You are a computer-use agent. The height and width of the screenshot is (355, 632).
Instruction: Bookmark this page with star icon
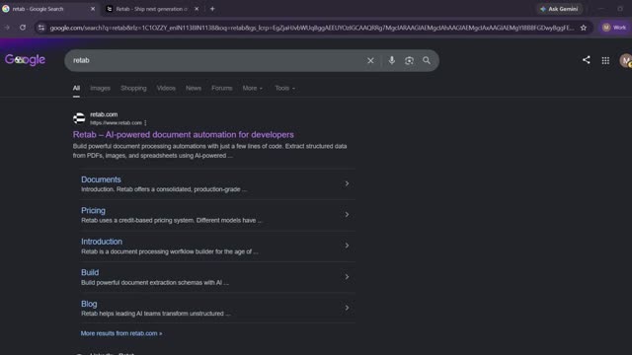pos(584,28)
